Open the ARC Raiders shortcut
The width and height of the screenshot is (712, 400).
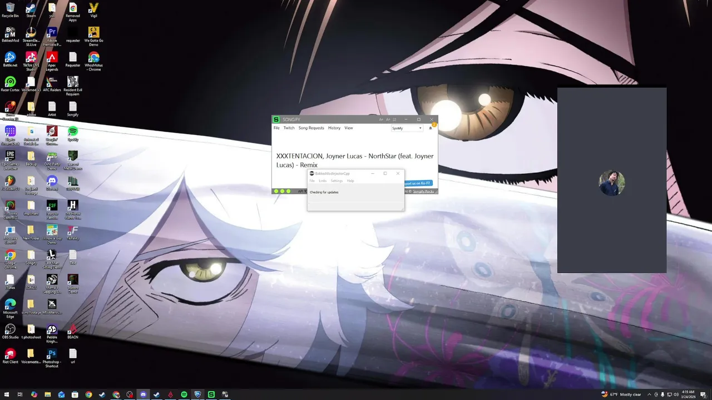coord(52,84)
